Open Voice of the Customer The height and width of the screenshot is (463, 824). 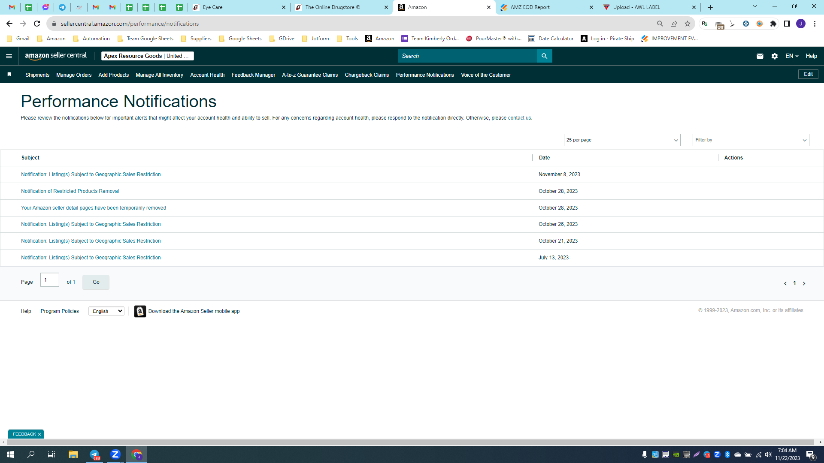pyautogui.click(x=486, y=75)
